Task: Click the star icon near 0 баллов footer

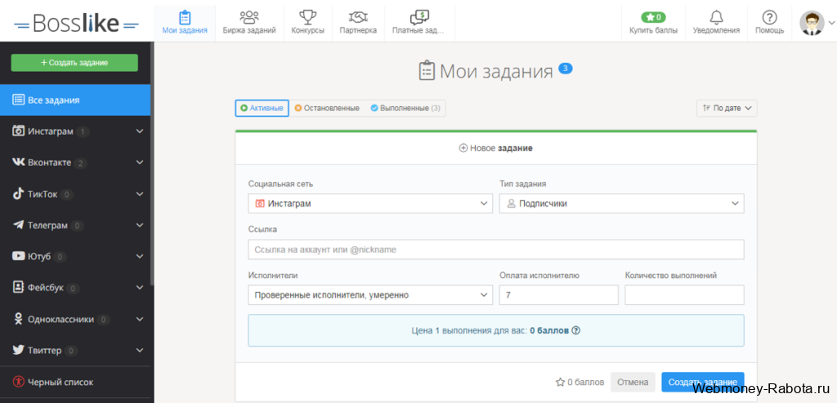Action: click(x=560, y=383)
